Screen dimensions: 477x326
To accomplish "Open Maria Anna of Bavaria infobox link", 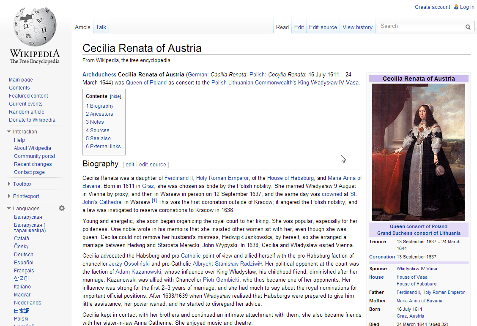I will pyautogui.click(x=419, y=301).
